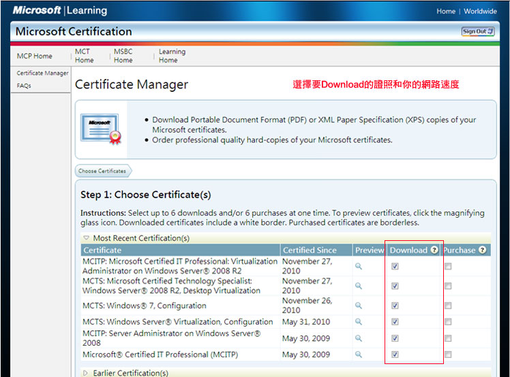Click the Preview column header
This screenshot has width=510, height=377.
370,250
